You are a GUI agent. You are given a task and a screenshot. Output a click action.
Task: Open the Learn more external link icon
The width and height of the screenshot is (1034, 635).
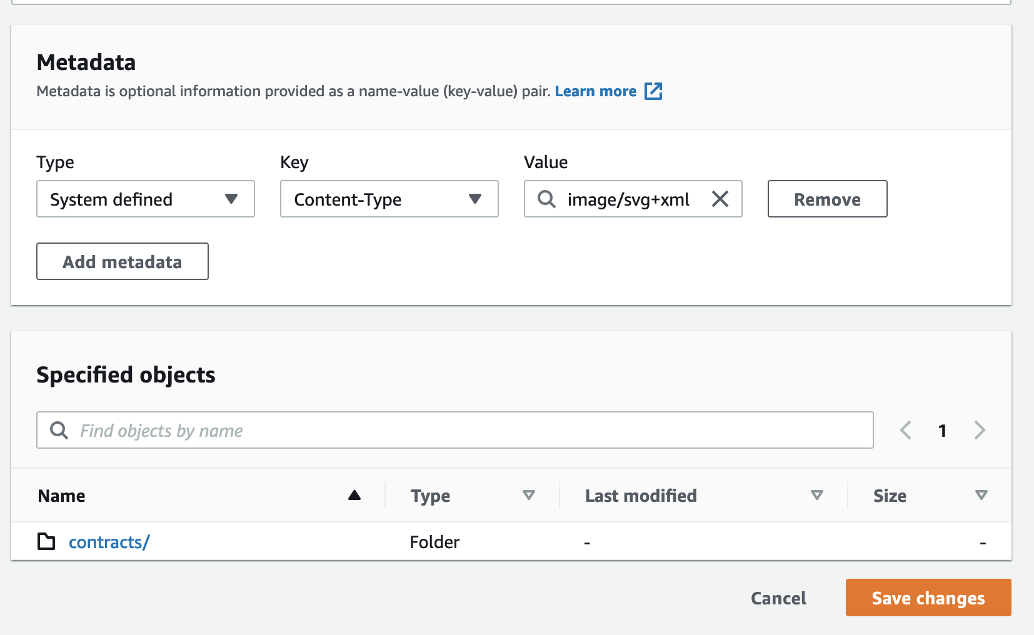pos(653,91)
